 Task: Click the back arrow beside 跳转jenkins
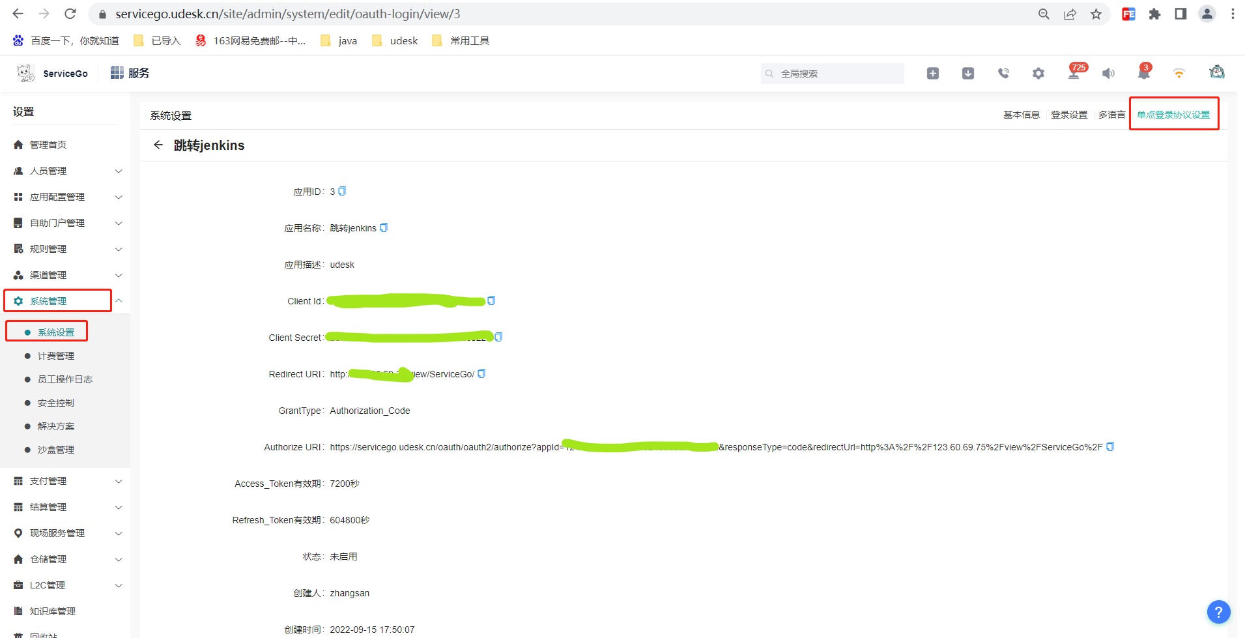click(x=158, y=145)
